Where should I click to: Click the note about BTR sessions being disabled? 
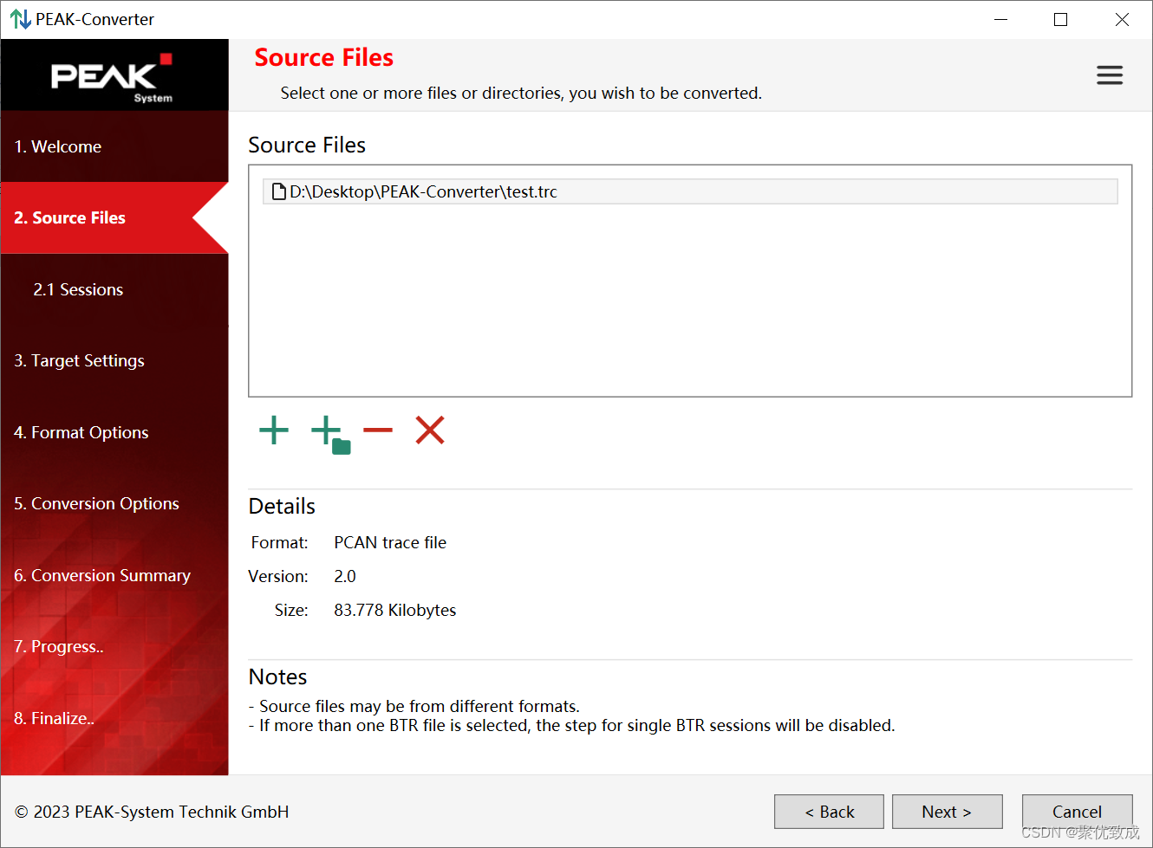click(572, 725)
